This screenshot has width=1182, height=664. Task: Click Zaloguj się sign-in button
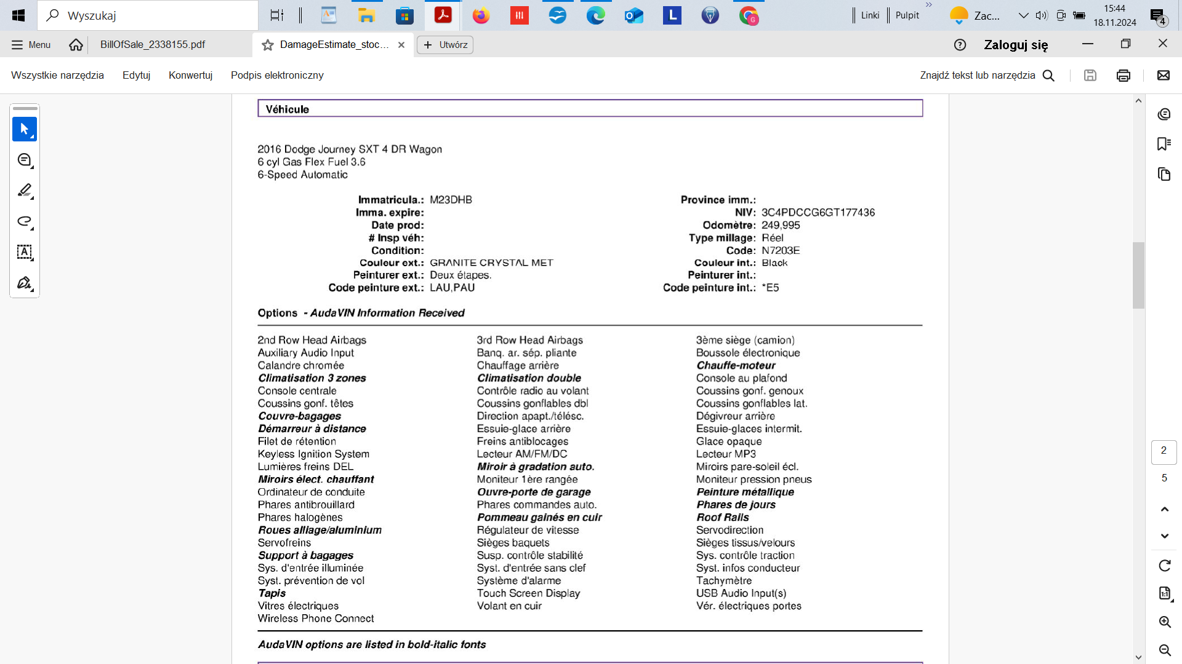[x=1016, y=45]
